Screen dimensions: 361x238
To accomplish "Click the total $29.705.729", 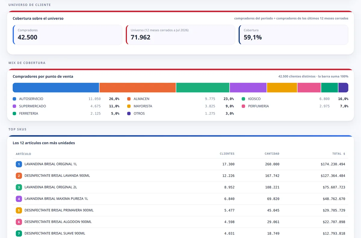I will click(x=334, y=210).
